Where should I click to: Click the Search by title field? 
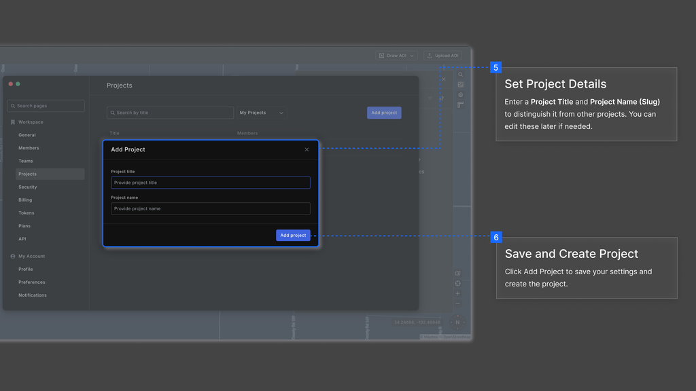(170, 113)
